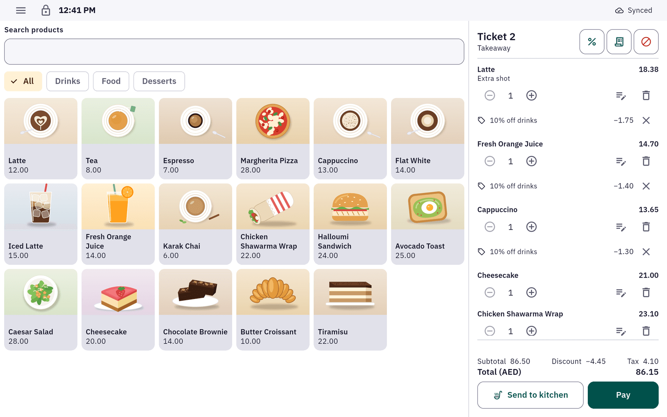
Task: Delete the Latte line item
Action: 646,95
